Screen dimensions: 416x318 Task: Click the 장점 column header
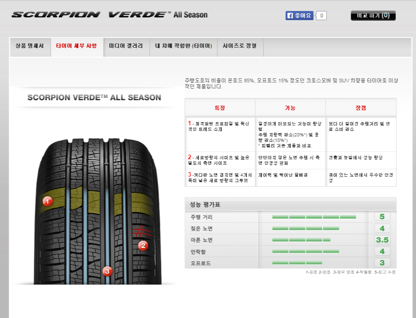click(361, 108)
